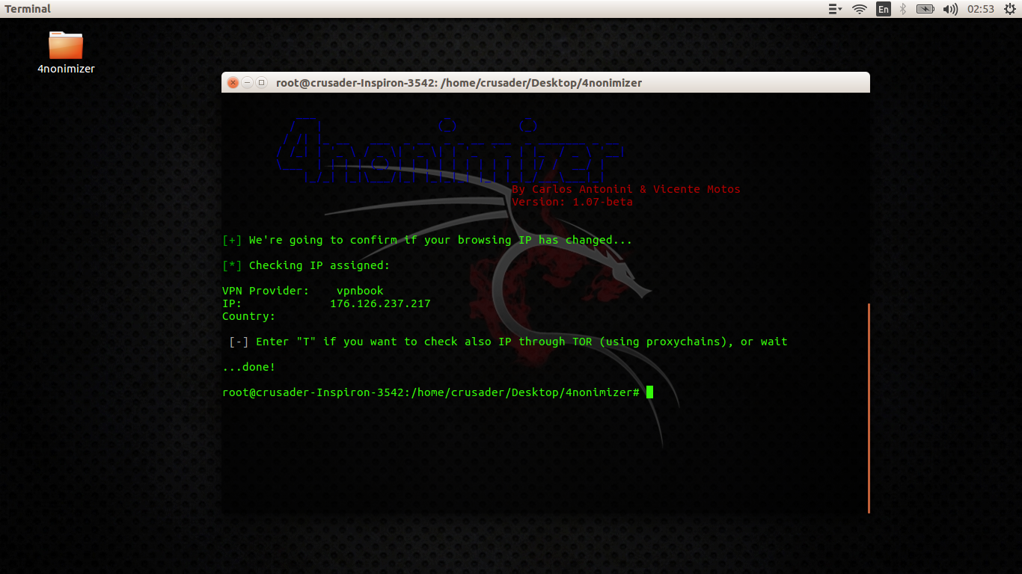This screenshot has height=574, width=1022.
Task: Open the En keyboard layout indicator
Action: click(884, 9)
